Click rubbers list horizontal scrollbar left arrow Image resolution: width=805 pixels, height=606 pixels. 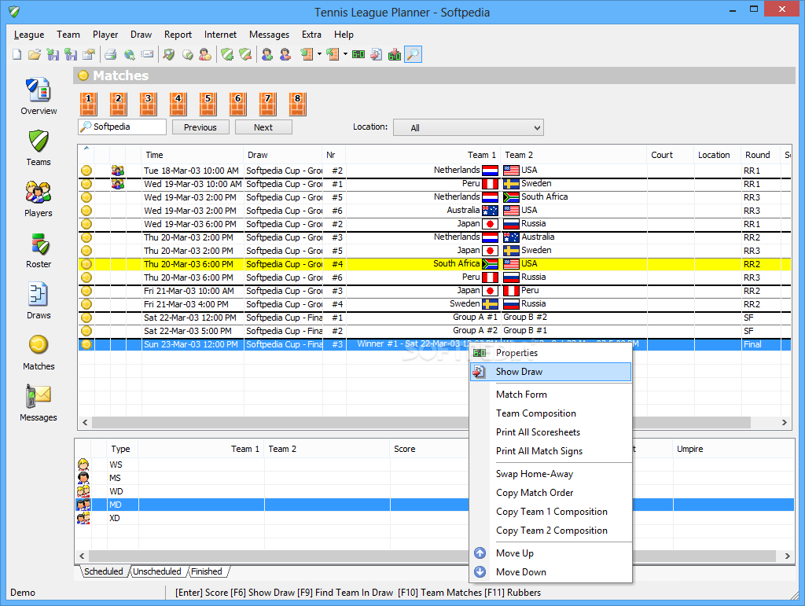82,556
